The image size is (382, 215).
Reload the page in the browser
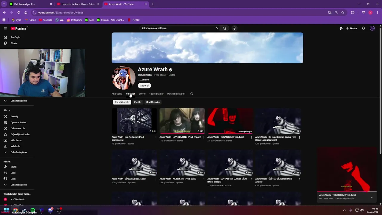[x=19, y=13]
